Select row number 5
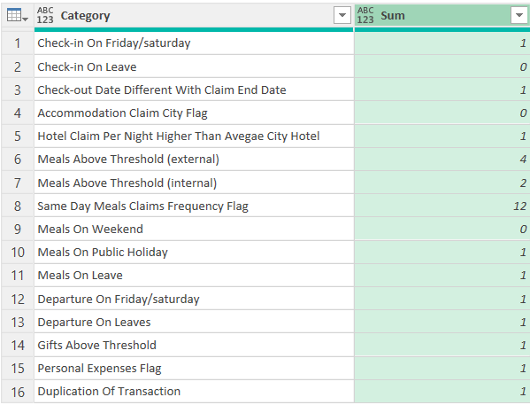The height and width of the screenshot is (405, 530). tap(18, 136)
